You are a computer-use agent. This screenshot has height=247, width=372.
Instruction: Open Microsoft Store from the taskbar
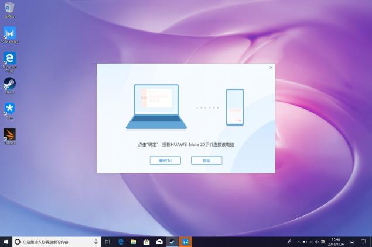tap(146, 242)
